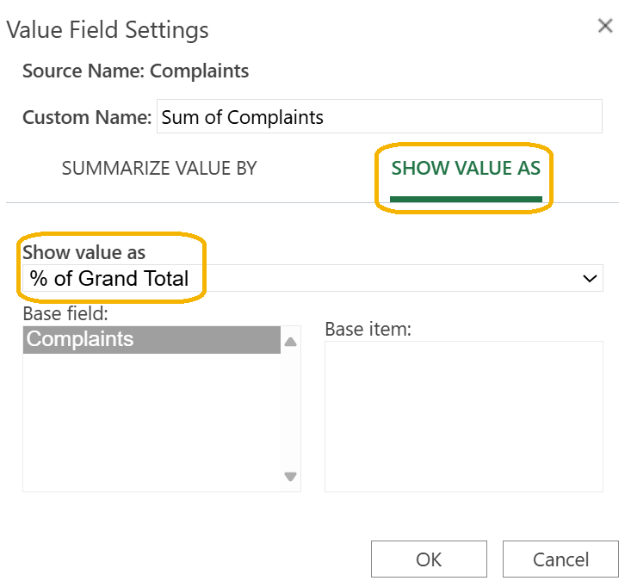The image size is (631, 587).
Task: Dismiss the dialog with Cancel button
Action: click(x=560, y=559)
